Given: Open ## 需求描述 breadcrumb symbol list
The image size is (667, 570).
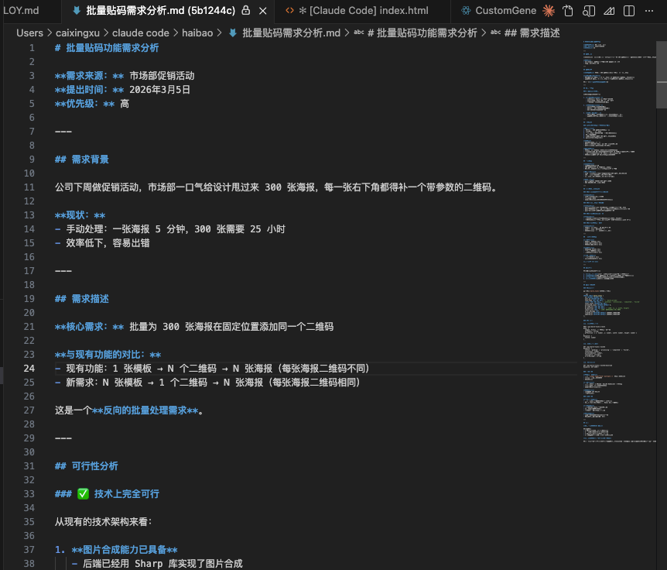Looking at the screenshot, I should pyautogui.click(x=532, y=33).
